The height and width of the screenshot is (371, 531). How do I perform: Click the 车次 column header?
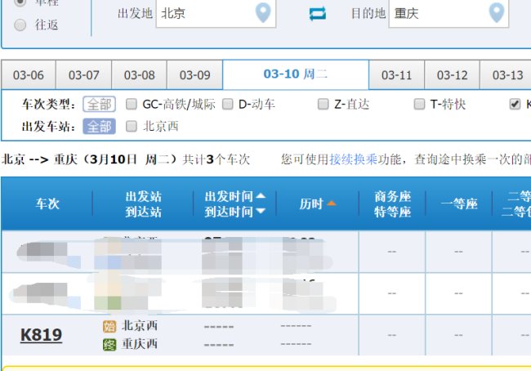pos(47,203)
